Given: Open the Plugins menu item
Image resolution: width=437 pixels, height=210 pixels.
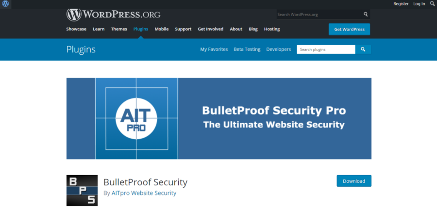Looking at the screenshot, I should click(141, 29).
